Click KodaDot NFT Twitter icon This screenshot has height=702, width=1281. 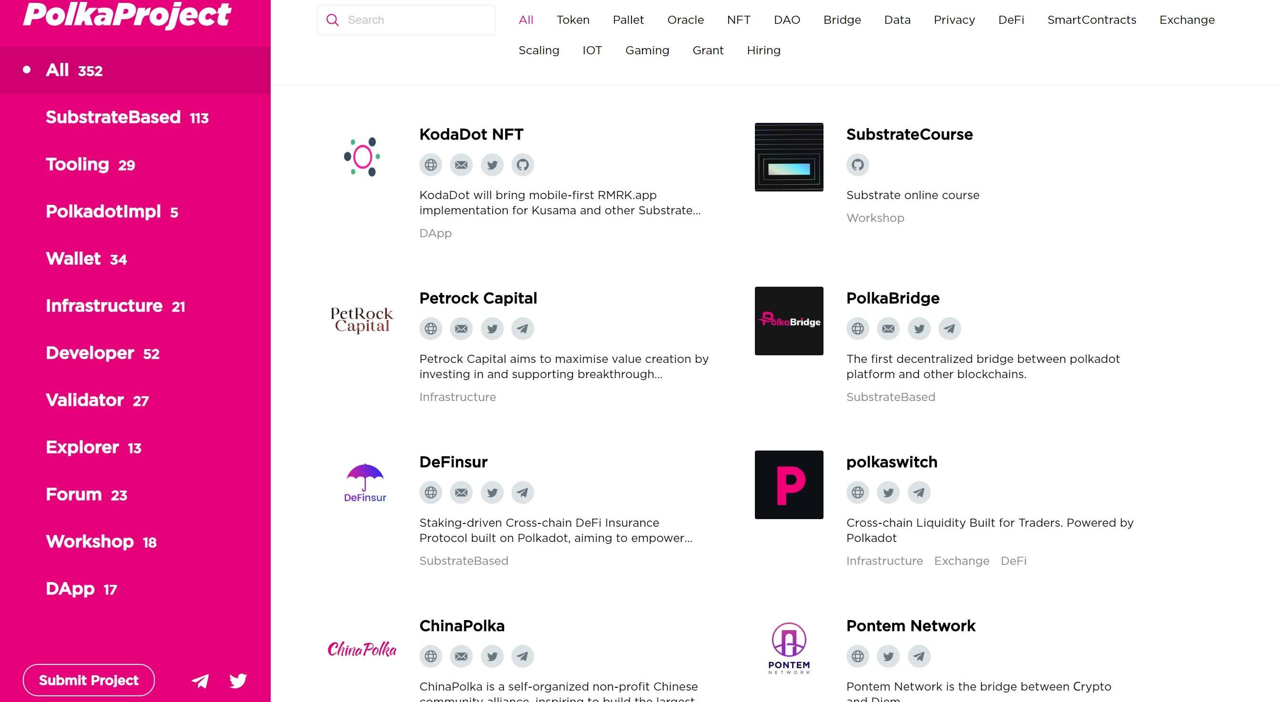pos(492,164)
